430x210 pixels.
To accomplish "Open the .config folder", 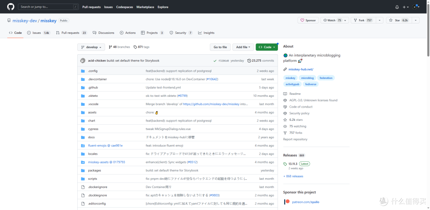I will point(93,71).
